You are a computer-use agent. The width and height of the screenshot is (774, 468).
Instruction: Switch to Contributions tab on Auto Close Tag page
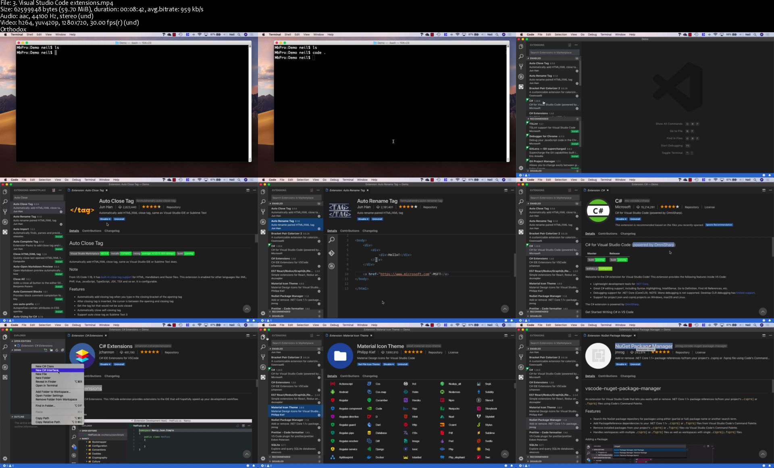[x=92, y=231]
